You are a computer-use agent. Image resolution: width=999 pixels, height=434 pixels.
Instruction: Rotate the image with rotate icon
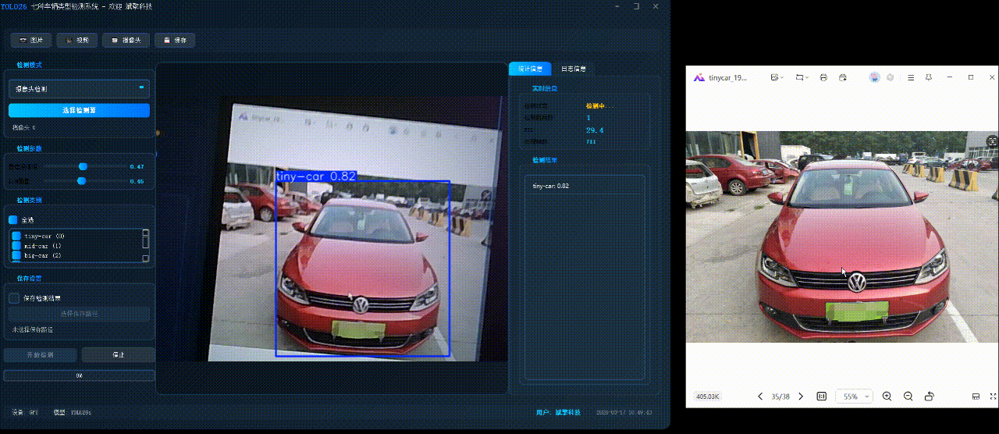pyautogui.click(x=930, y=397)
